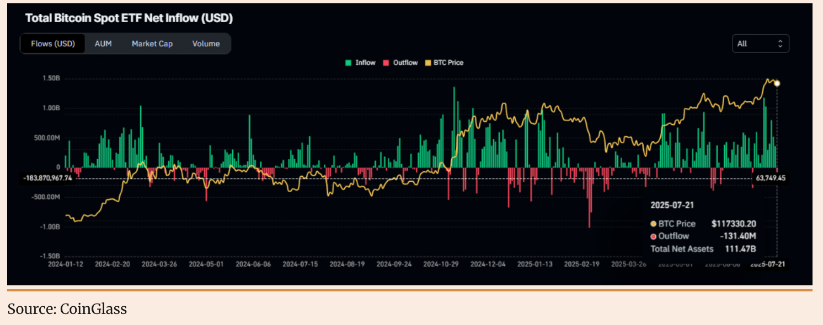823x325 pixels.
Task: Switch to the AUM tab
Action: point(103,44)
